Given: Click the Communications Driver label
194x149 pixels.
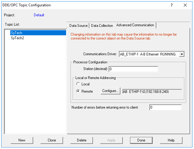Looking at the screenshot, I should (x=100, y=54).
